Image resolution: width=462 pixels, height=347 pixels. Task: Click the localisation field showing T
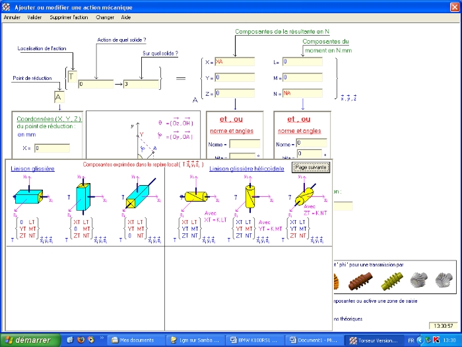72,77
